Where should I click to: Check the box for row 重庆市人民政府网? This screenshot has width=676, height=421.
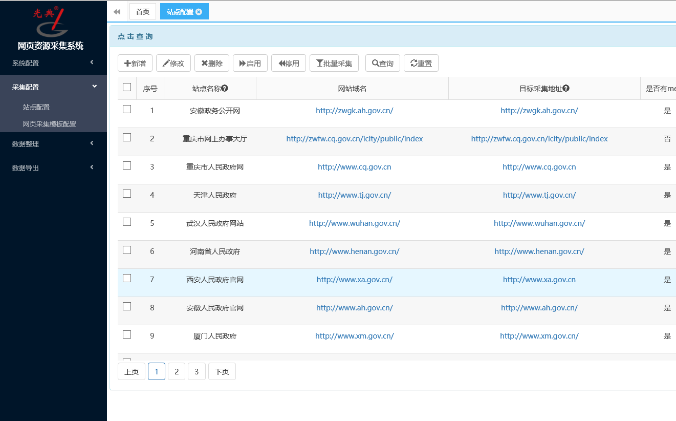click(127, 165)
